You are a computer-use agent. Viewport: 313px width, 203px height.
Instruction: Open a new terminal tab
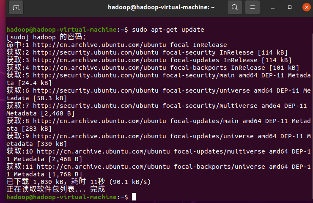pyautogui.click(x=16, y=7)
